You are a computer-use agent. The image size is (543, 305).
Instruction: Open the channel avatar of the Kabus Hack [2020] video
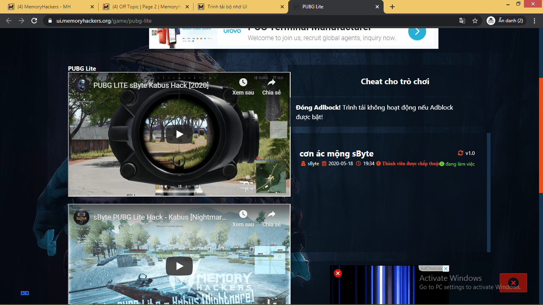(x=81, y=85)
